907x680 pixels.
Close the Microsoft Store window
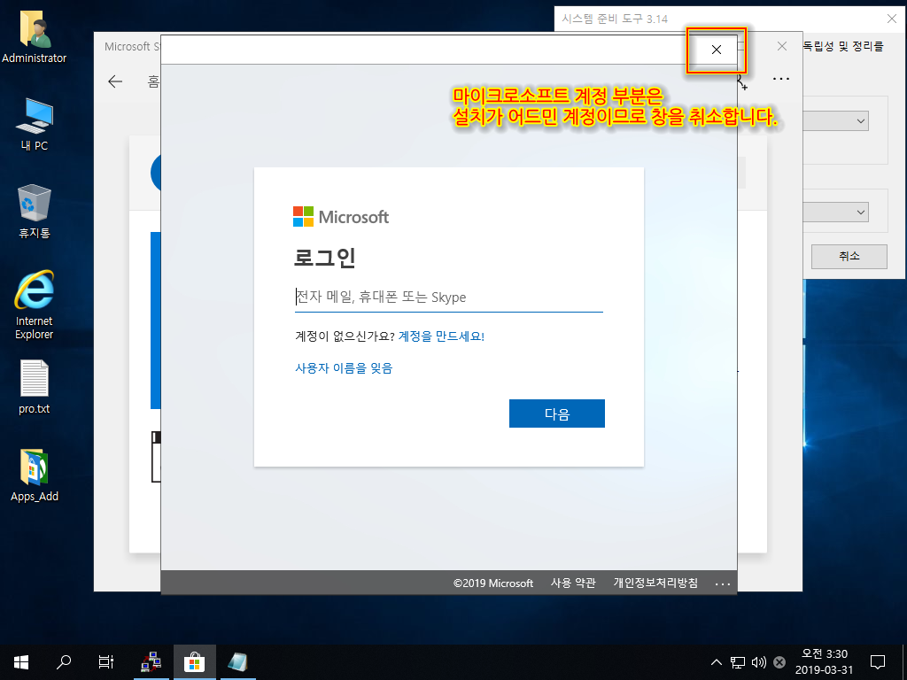click(782, 46)
